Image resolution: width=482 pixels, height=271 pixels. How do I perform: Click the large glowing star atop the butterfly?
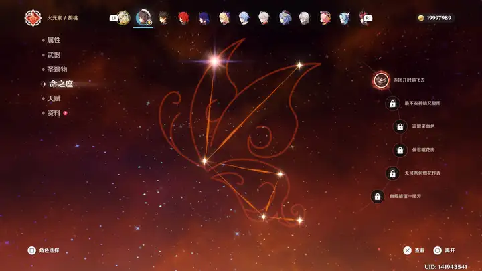(x=214, y=61)
